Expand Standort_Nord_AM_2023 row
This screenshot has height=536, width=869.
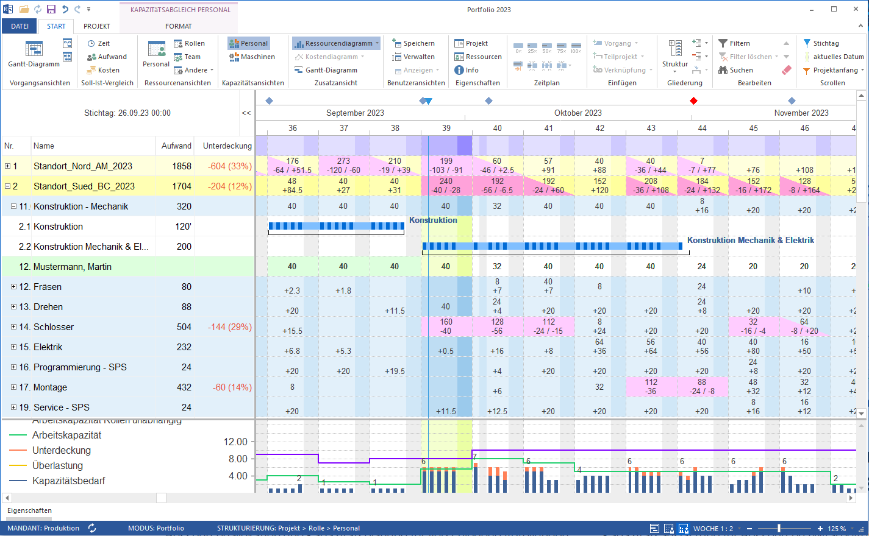[x=7, y=166]
